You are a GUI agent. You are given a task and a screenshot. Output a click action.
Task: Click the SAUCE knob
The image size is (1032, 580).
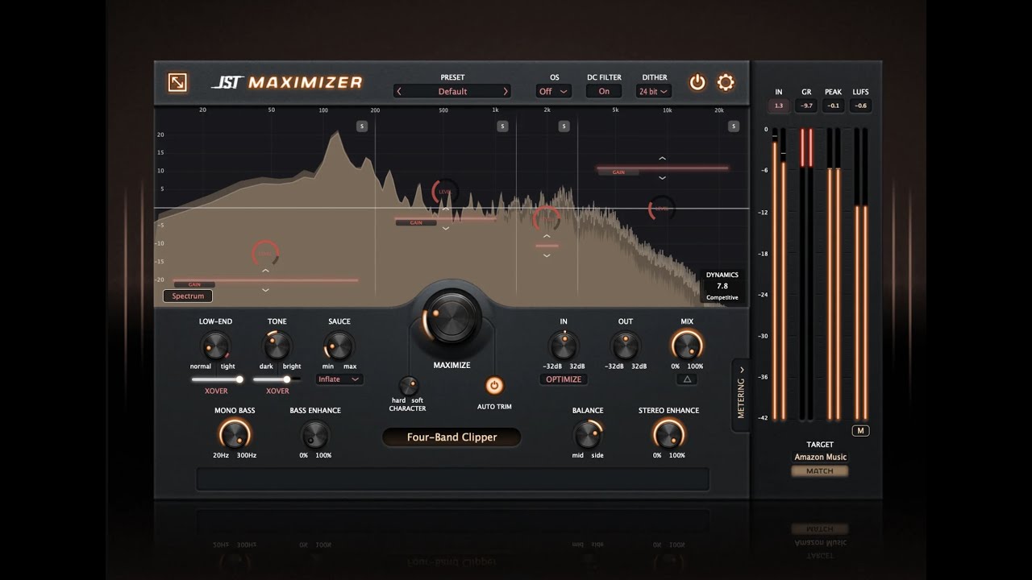point(339,346)
